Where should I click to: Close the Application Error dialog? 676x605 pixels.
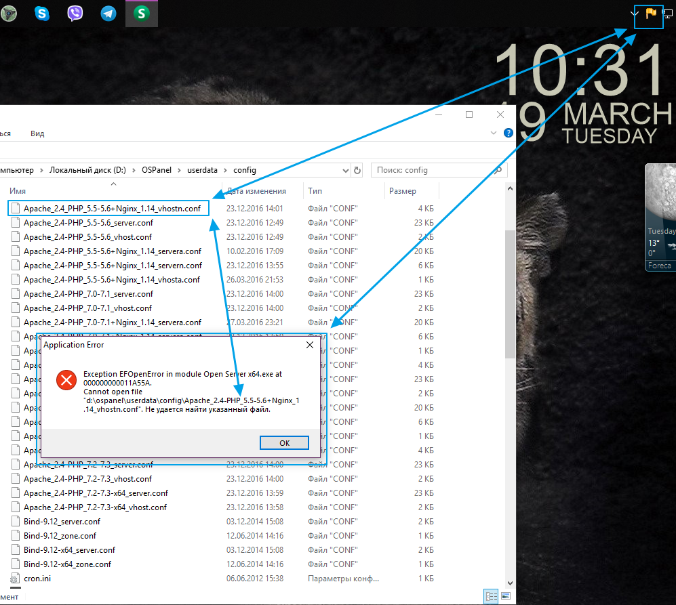(310, 345)
